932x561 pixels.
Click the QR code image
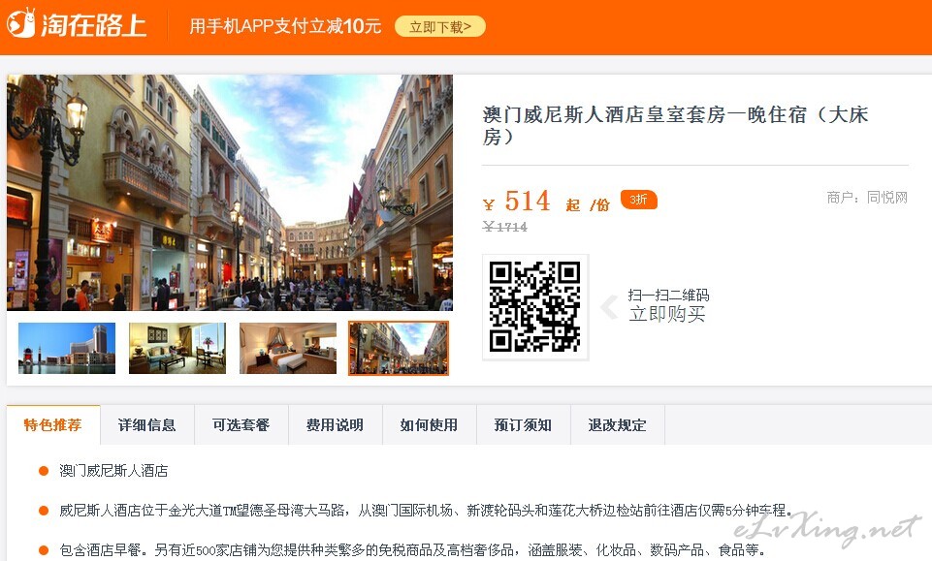click(535, 307)
